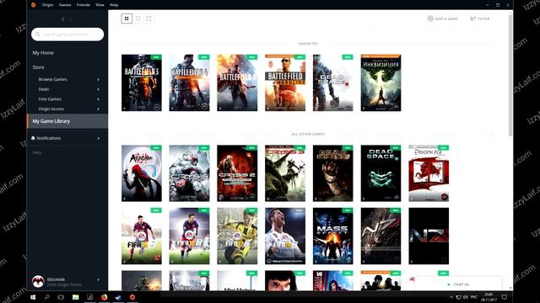Image resolution: width=540 pixels, height=303 pixels.
Task: Open Origin icon on taskbar
Action: pos(132,297)
